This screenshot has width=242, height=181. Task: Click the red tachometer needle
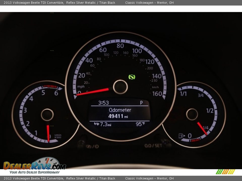pos(48,133)
